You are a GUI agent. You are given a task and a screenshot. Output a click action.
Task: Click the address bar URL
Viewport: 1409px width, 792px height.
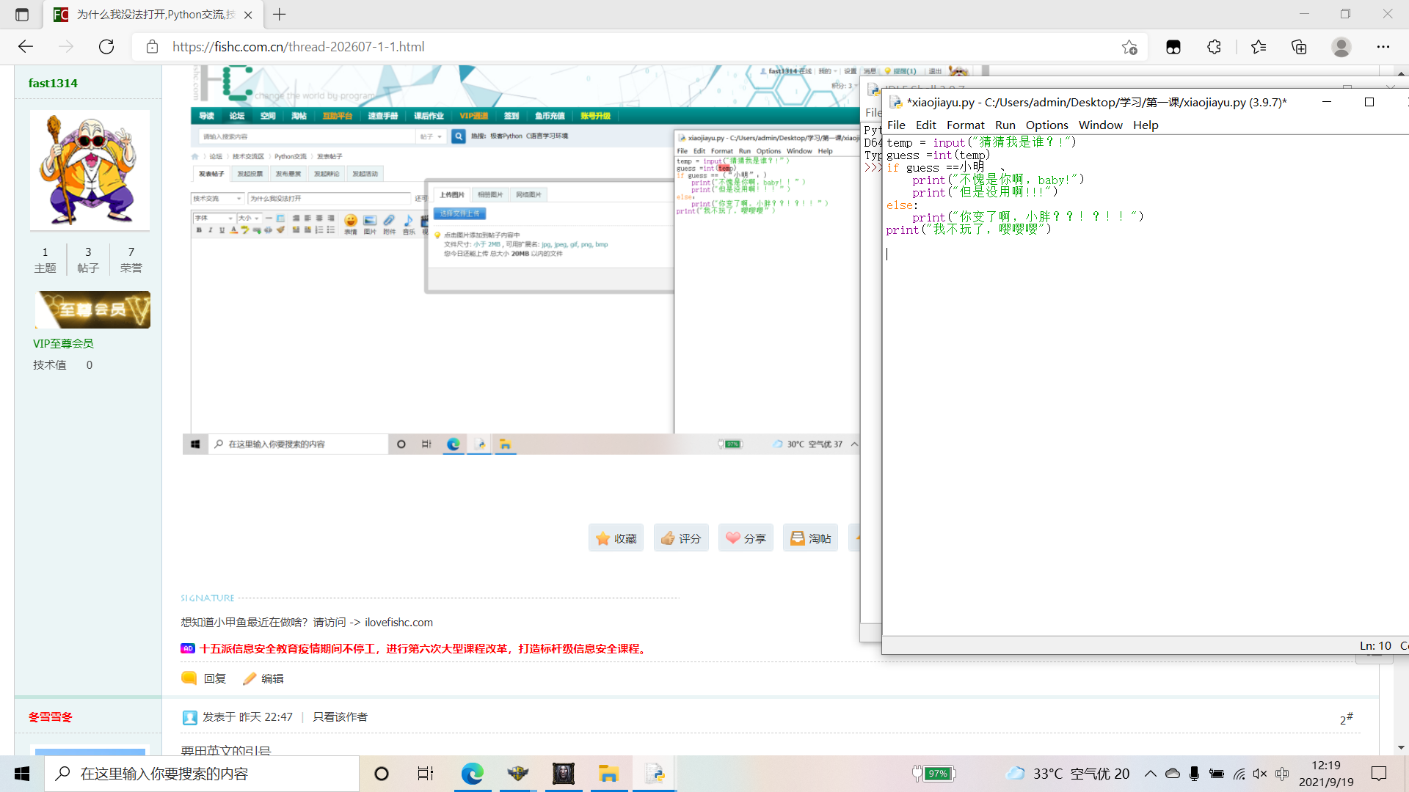pos(299,47)
